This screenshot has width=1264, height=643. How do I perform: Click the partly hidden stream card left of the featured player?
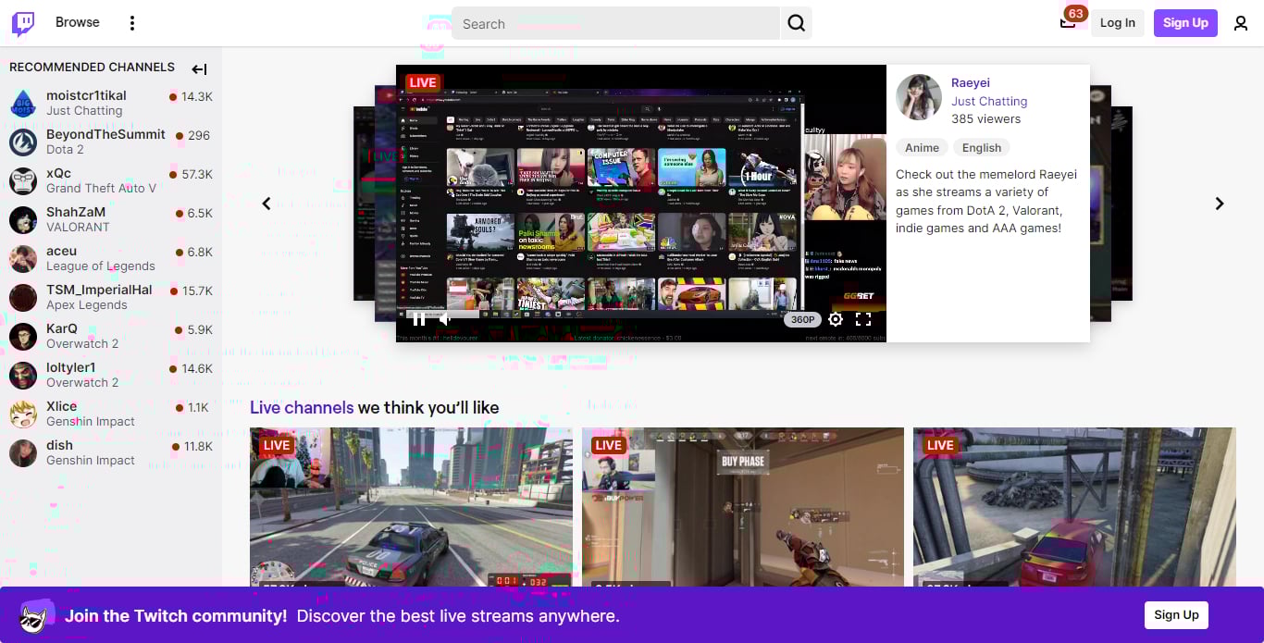click(x=385, y=204)
